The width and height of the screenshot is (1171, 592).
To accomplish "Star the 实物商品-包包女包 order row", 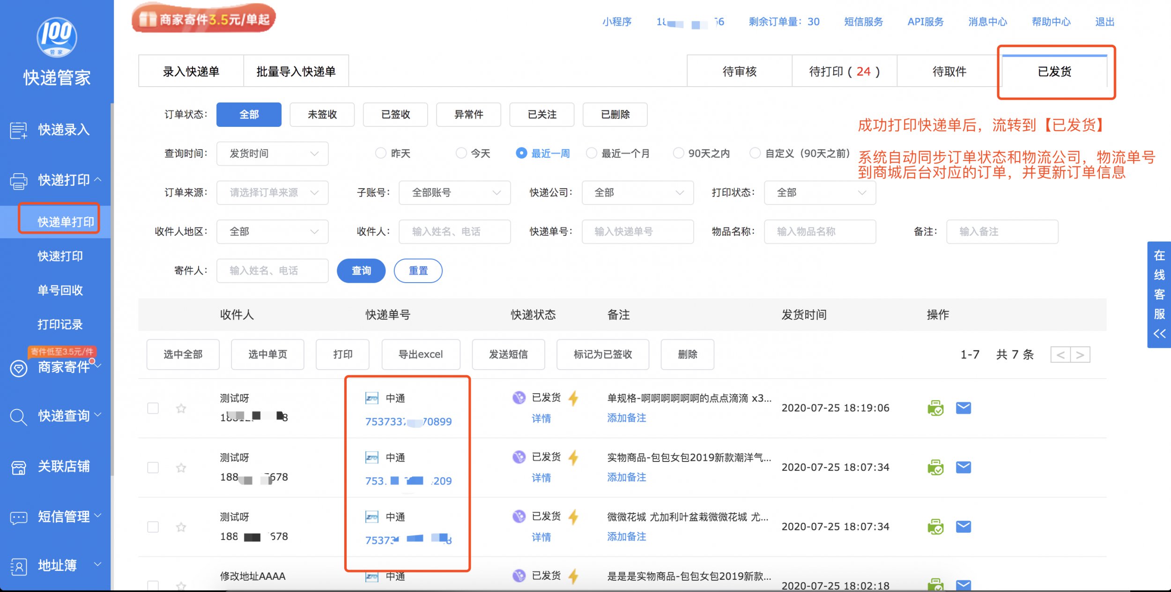I will pos(181,468).
